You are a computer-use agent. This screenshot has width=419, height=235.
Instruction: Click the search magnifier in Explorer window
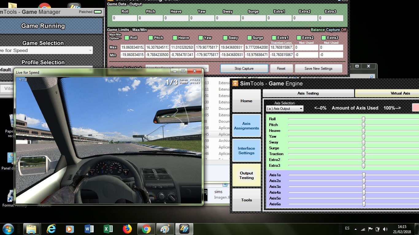pos(371,77)
